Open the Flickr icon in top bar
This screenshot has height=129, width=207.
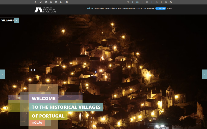[x=67, y=2]
